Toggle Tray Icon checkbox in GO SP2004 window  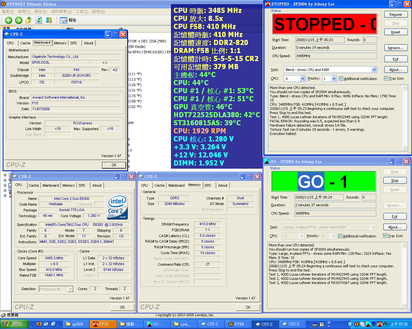pyautogui.click(x=385, y=236)
